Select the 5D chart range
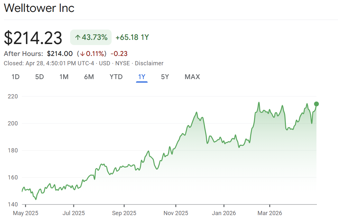The width and height of the screenshot is (338, 218). click(x=39, y=77)
